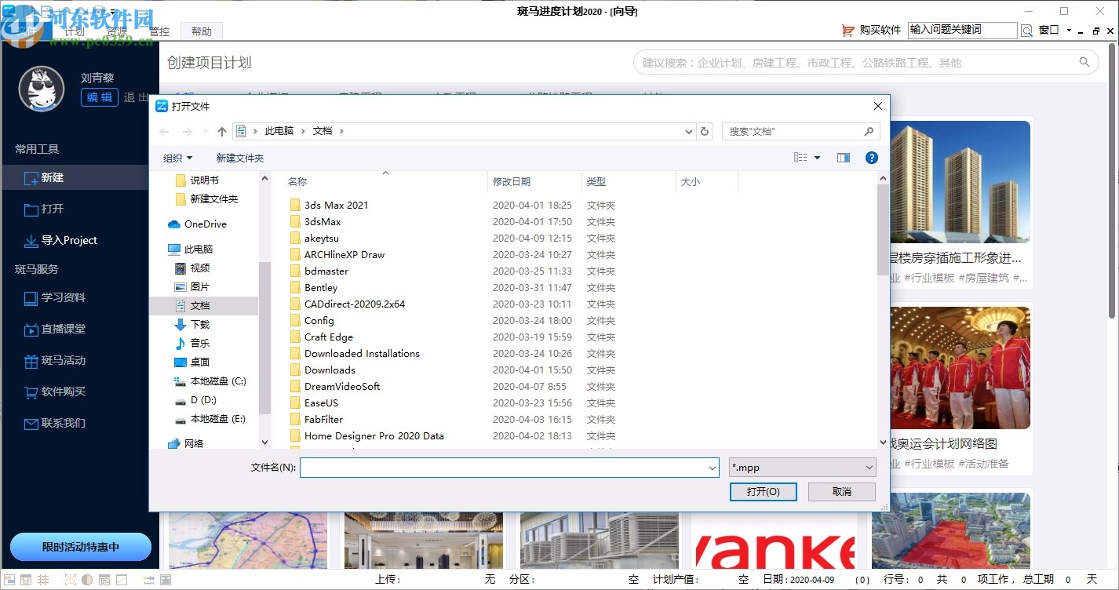Click the red shopping cart icon beside 购买软件
This screenshot has height=590, width=1119.
[x=847, y=30]
